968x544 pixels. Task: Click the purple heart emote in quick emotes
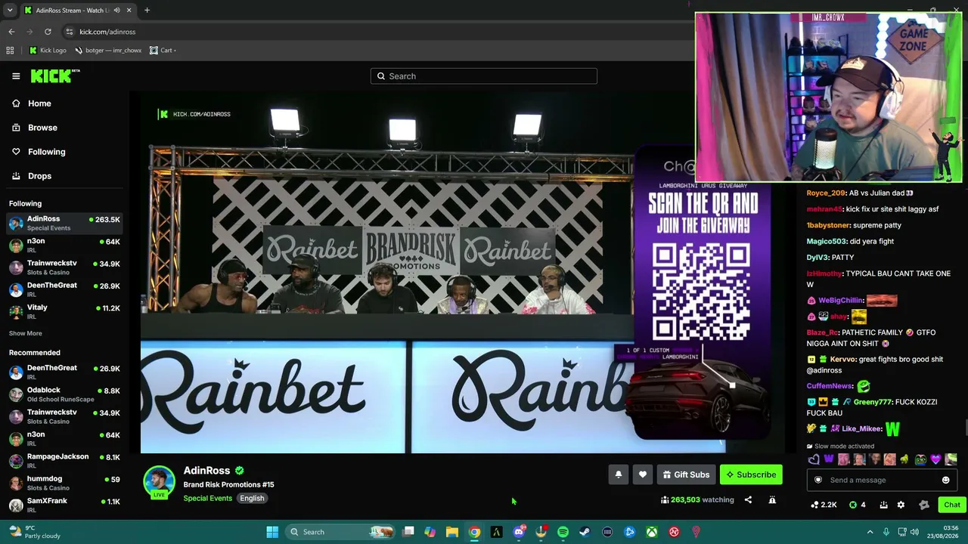[x=935, y=459]
